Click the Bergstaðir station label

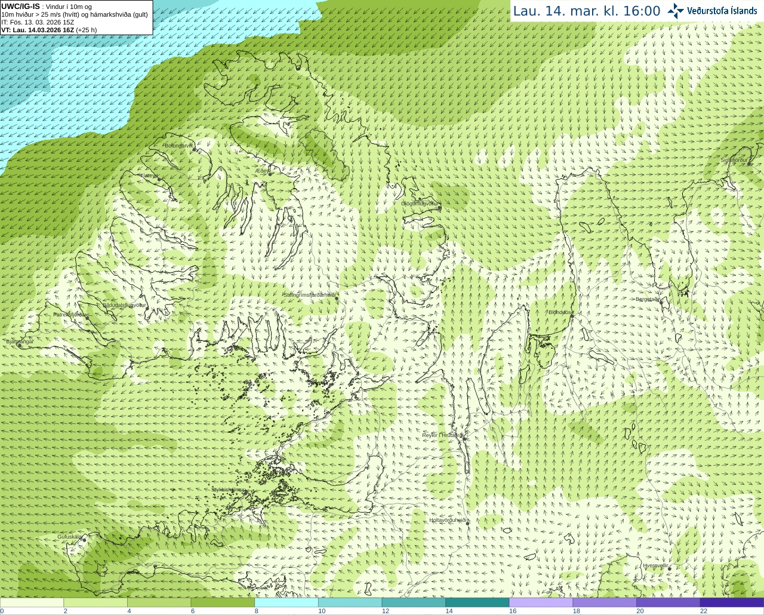[648, 299]
